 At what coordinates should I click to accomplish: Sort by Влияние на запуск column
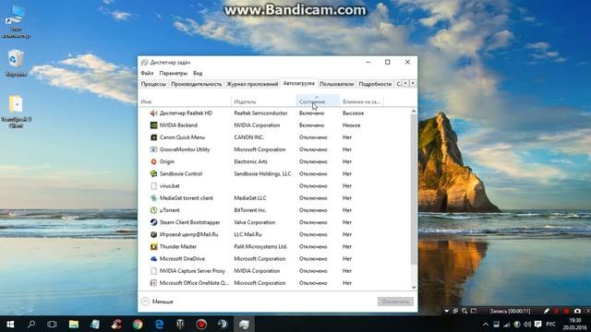click(x=361, y=101)
